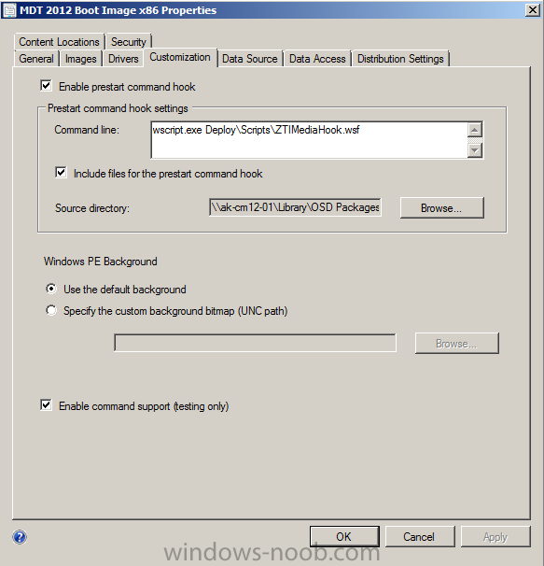The height and width of the screenshot is (566, 544).
Task: Uncheck Include files for the prestart command hook
Action: (x=61, y=173)
